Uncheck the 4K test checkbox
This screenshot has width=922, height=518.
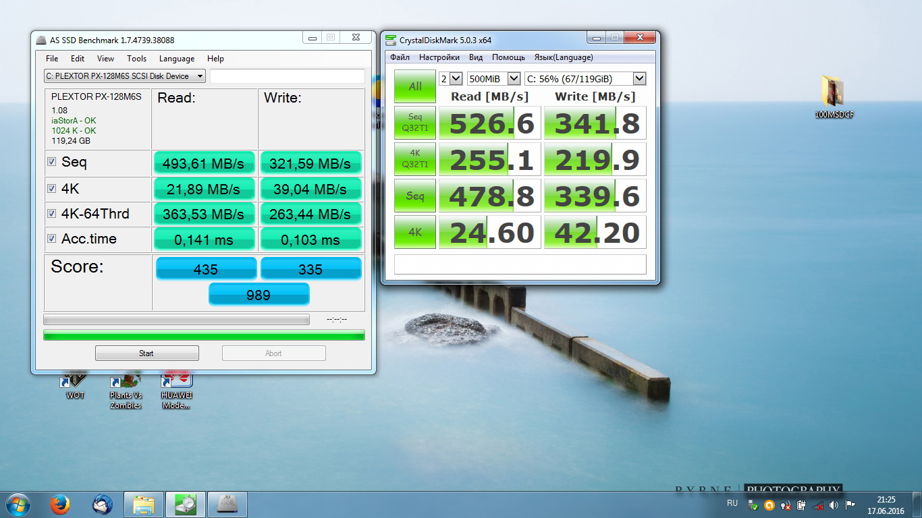(52, 188)
